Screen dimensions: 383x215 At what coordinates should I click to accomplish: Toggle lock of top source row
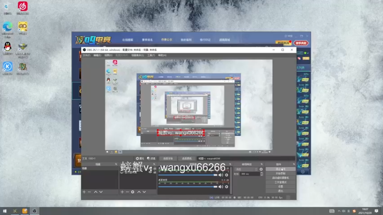pyautogui.click(x=155, y=169)
